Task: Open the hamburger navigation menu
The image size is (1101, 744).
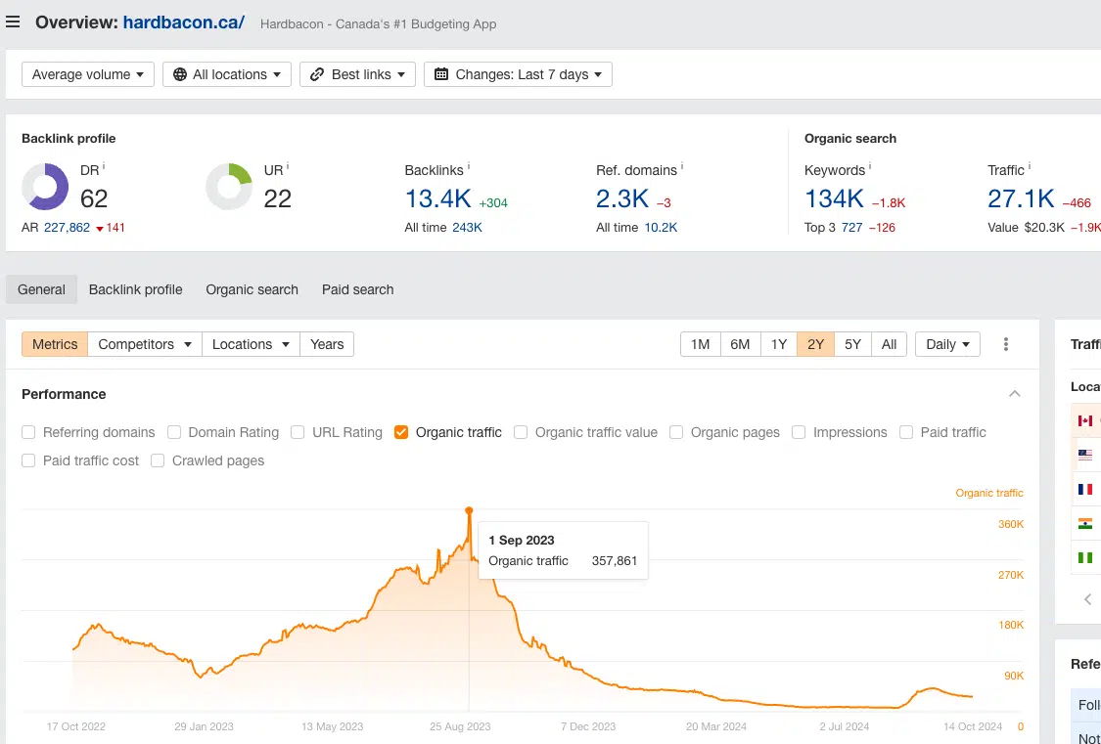Action: 12,22
